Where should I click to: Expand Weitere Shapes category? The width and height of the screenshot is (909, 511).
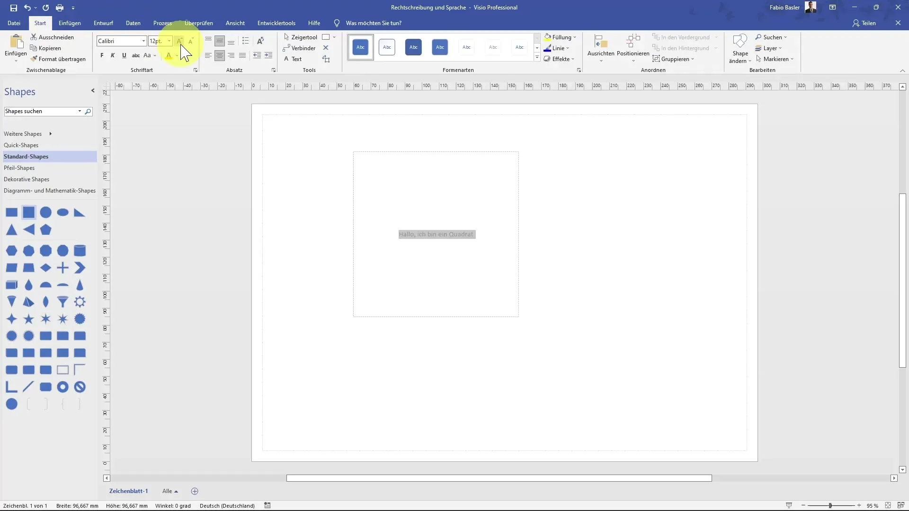coord(50,133)
